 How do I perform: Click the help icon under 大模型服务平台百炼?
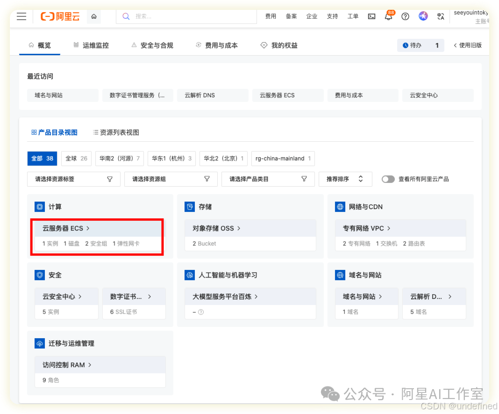[201, 312]
